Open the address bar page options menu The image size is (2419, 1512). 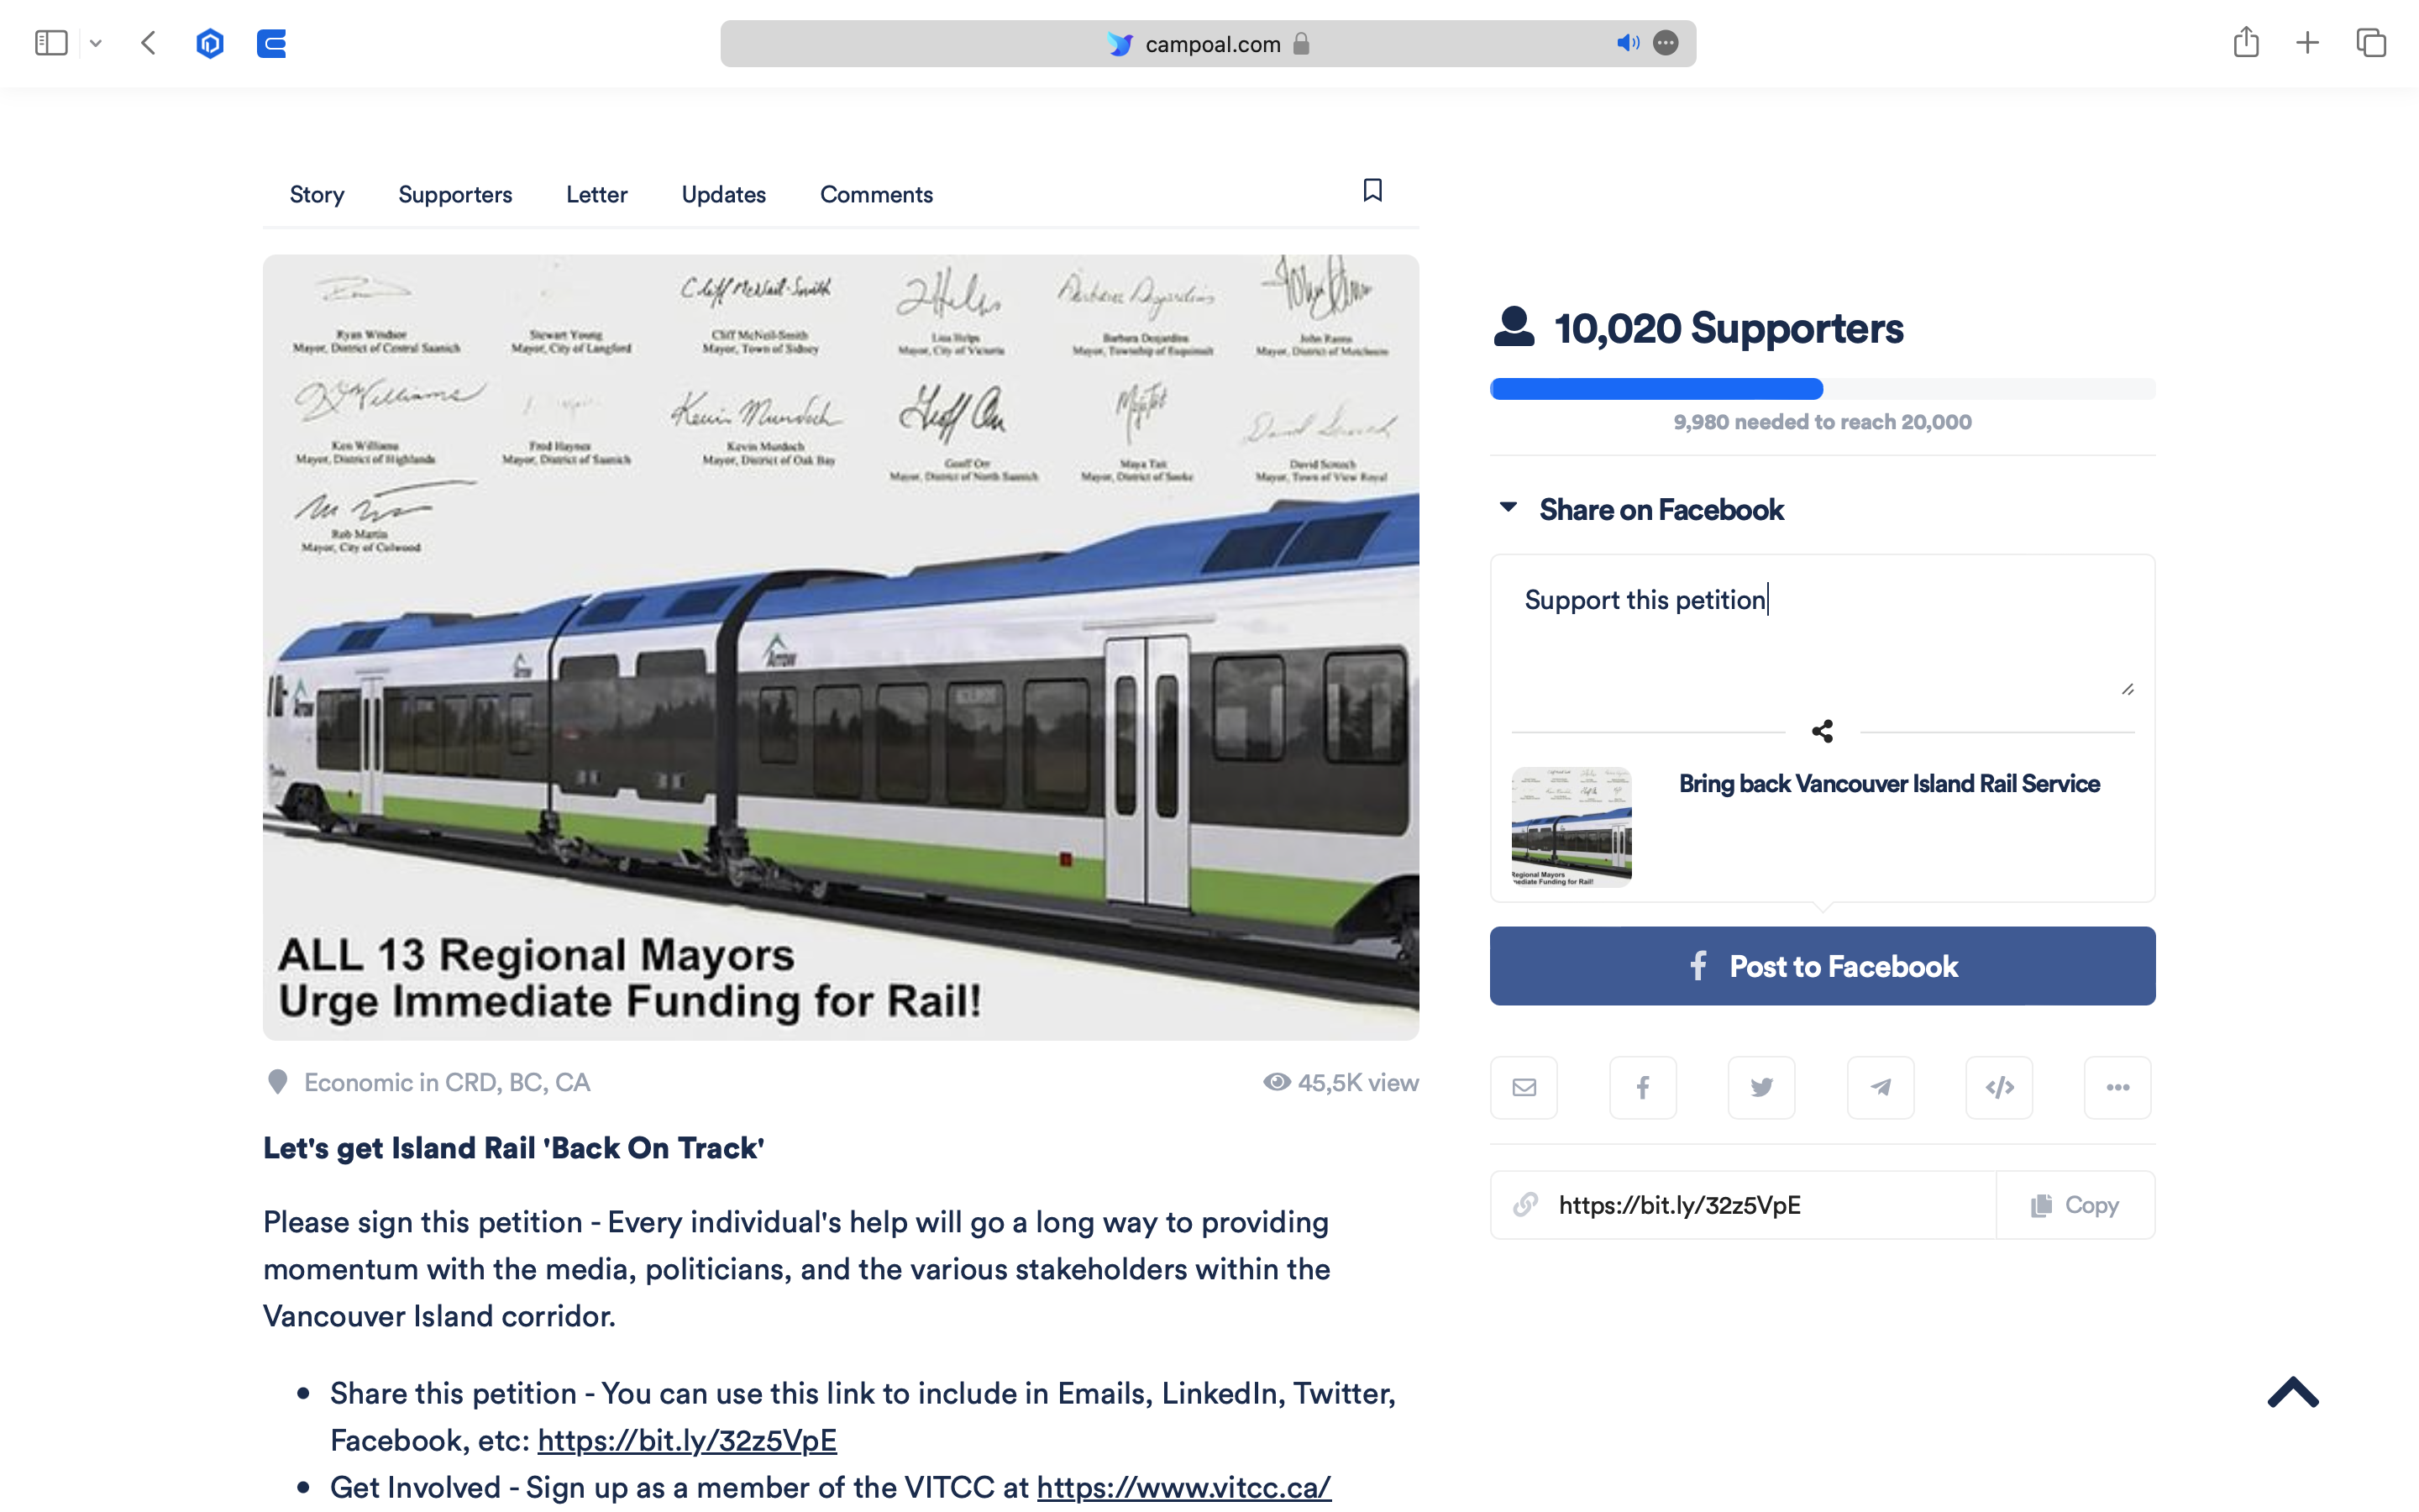click(1666, 43)
